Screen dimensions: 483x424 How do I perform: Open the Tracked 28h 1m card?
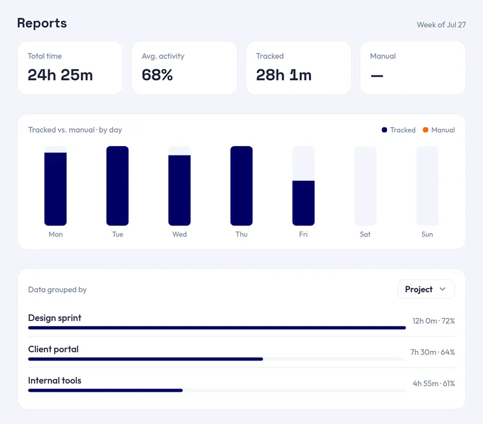coord(299,68)
